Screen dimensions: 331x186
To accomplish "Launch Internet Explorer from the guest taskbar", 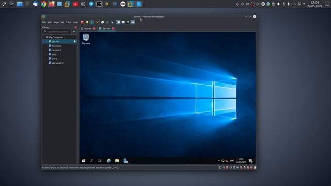I will pyautogui.click(x=109, y=161).
